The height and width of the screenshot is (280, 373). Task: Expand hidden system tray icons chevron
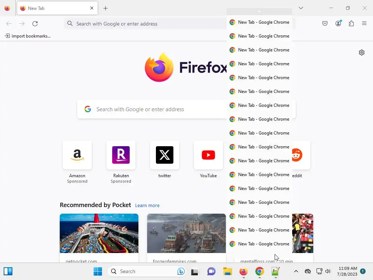pyautogui.click(x=296, y=271)
